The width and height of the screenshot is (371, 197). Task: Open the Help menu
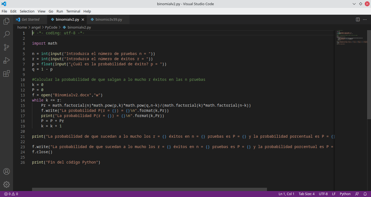[87, 11]
